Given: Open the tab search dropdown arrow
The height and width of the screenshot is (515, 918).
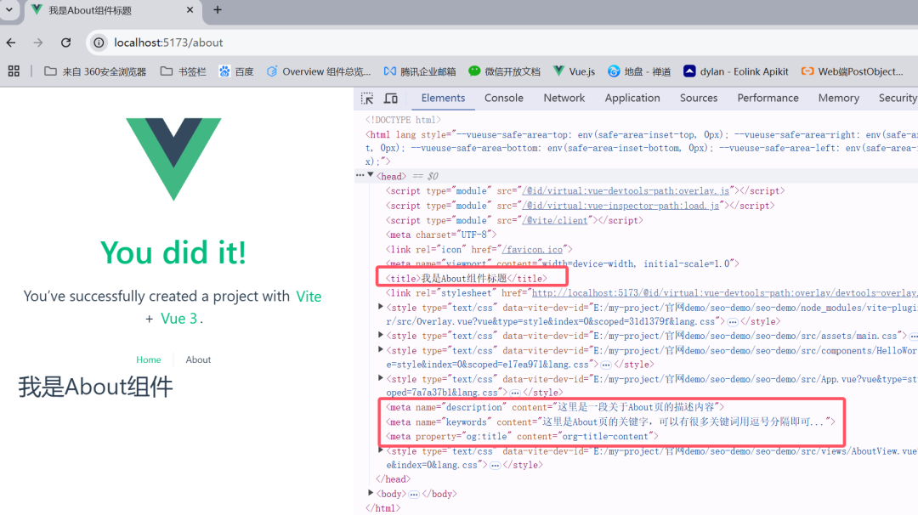Looking at the screenshot, I should [x=8, y=9].
